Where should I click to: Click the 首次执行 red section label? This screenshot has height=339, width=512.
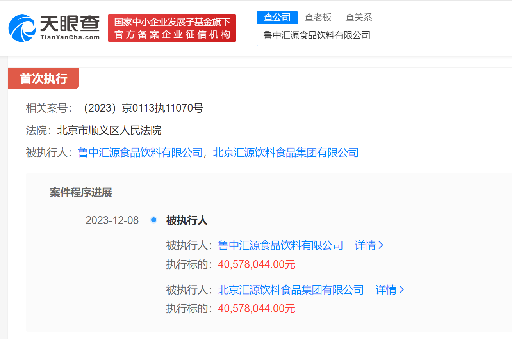[44, 79]
